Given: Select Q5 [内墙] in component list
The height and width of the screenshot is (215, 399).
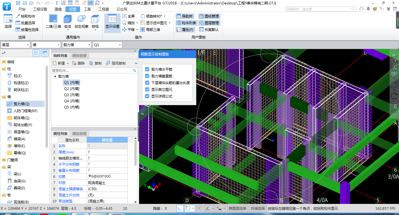Looking at the screenshot, I should [x=72, y=107].
